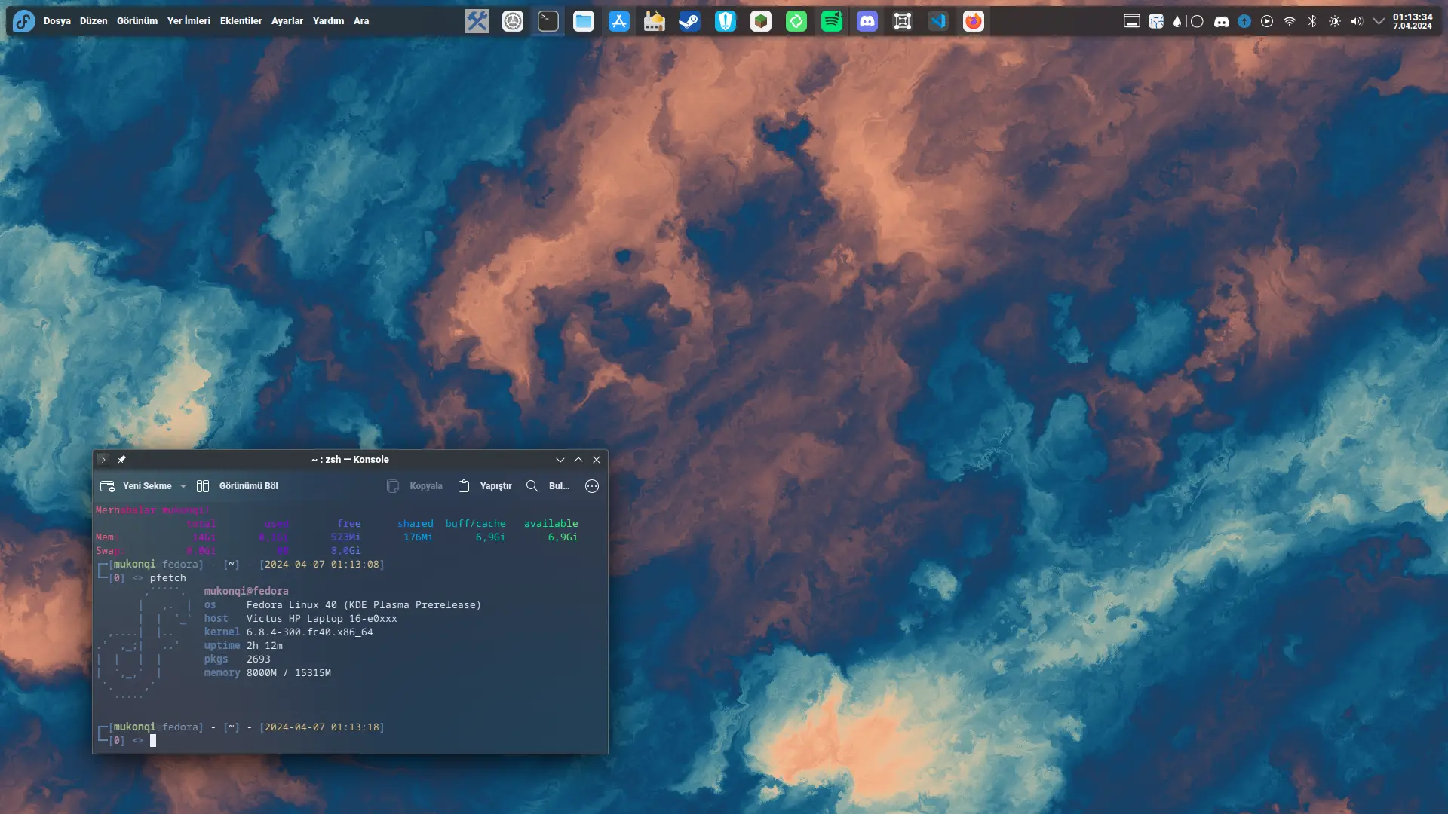The height and width of the screenshot is (814, 1448).
Task: Click Bul... to search terminal
Action: (548, 486)
